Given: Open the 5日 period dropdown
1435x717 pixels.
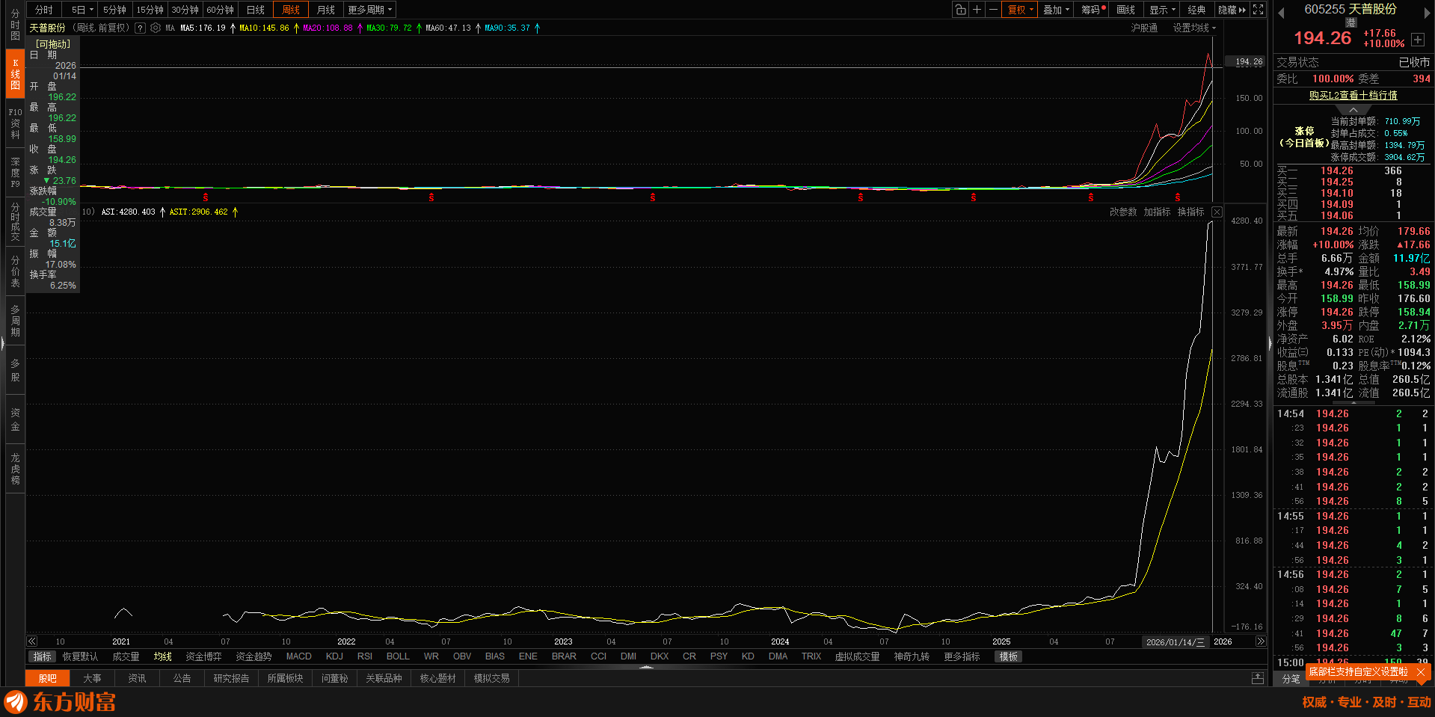Looking at the screenshot, I should (x=82, y=10).
